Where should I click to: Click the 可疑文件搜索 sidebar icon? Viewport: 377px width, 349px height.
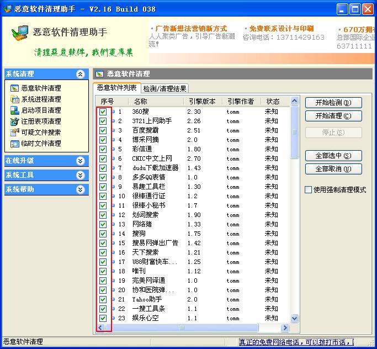[14, 133]
